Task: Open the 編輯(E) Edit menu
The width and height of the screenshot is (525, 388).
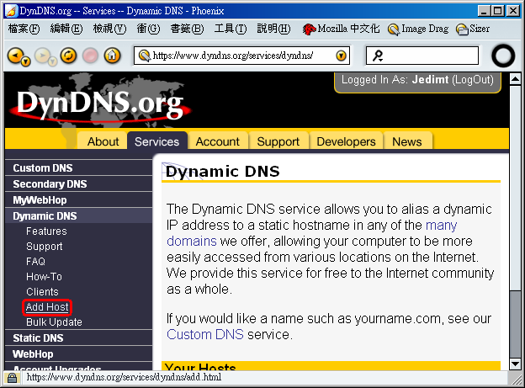Action: pyautogui.click(x=66, y=29)
